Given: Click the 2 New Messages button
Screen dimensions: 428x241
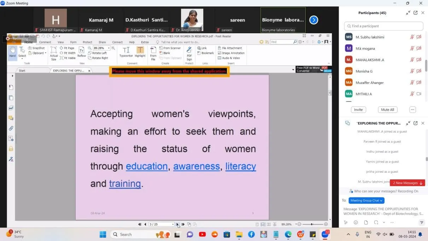Looking at the screenshot, I should (x=408, y=183).
